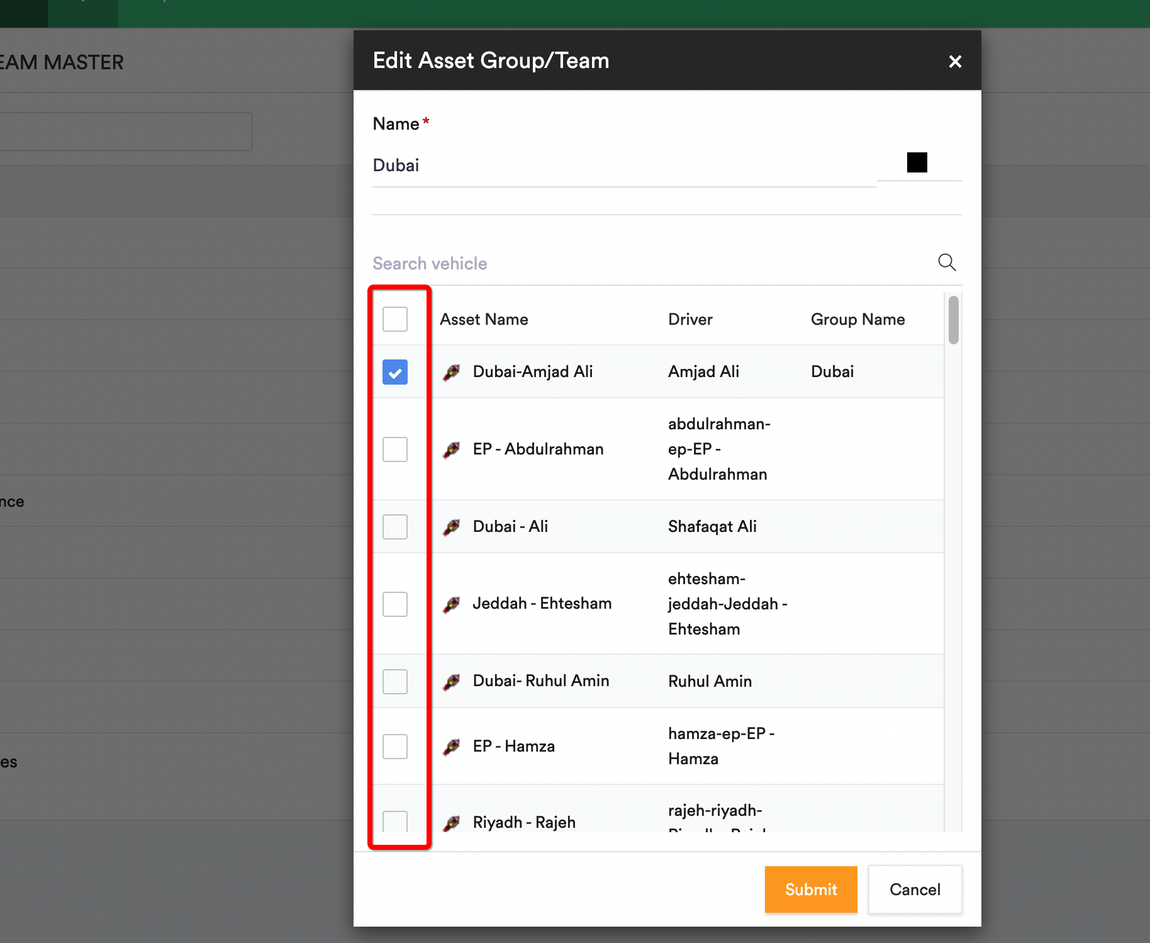
Task: Click the vehicle icon beside Dubai- Ruhul Amin
Action: (452, 682)
